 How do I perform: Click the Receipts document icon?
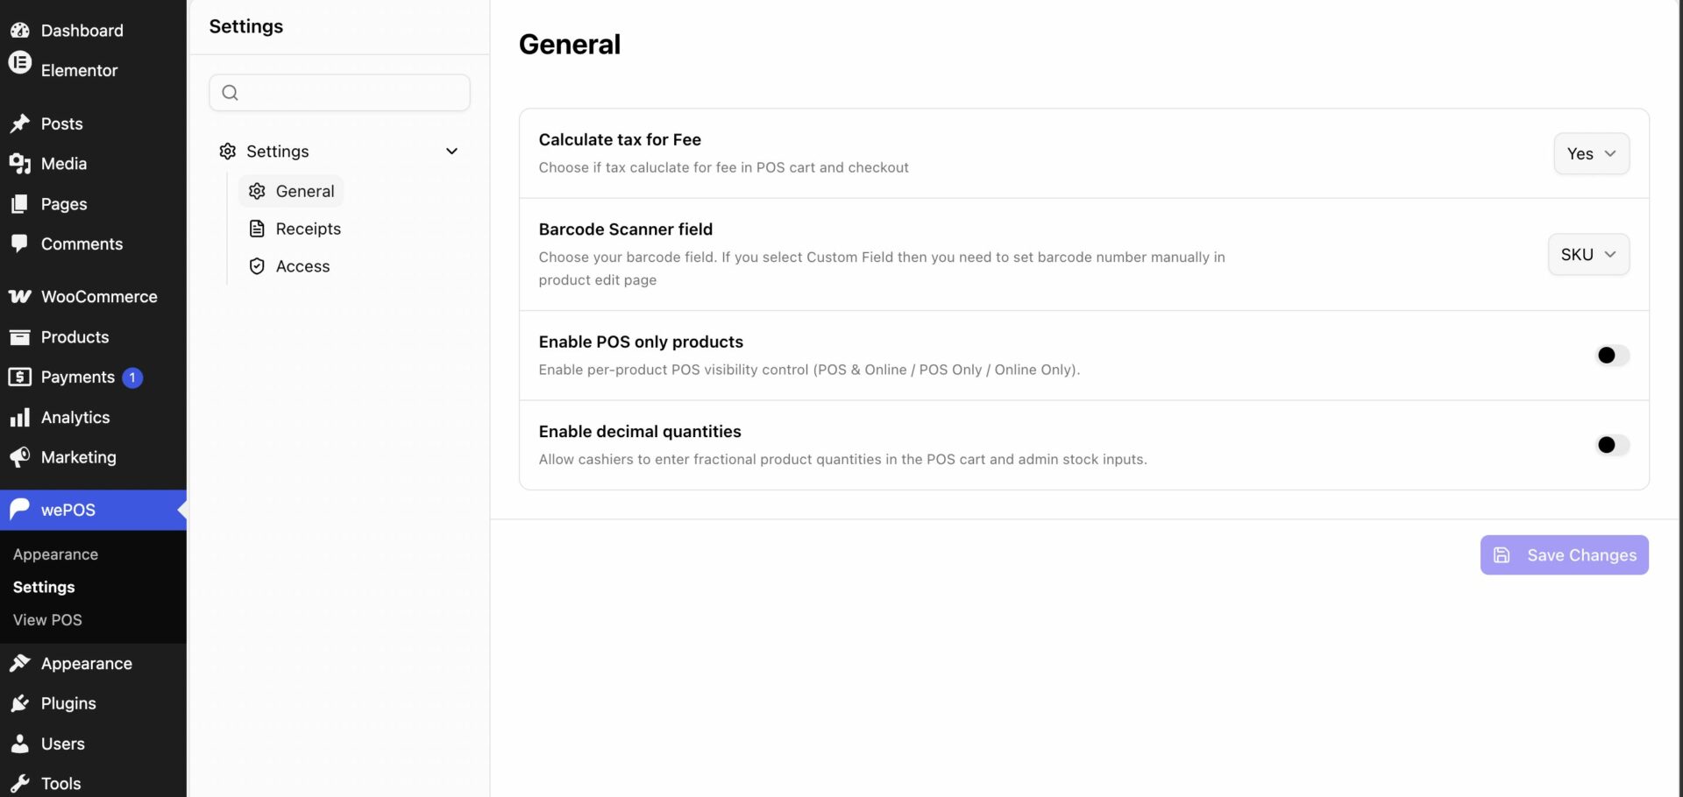coord(257,229)
